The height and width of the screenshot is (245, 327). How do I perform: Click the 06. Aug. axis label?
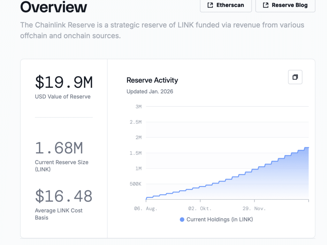tap(146, 209)
